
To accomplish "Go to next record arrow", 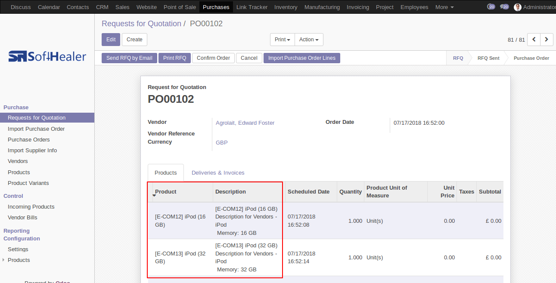I will pyautogui.click(x=547, y=40).
